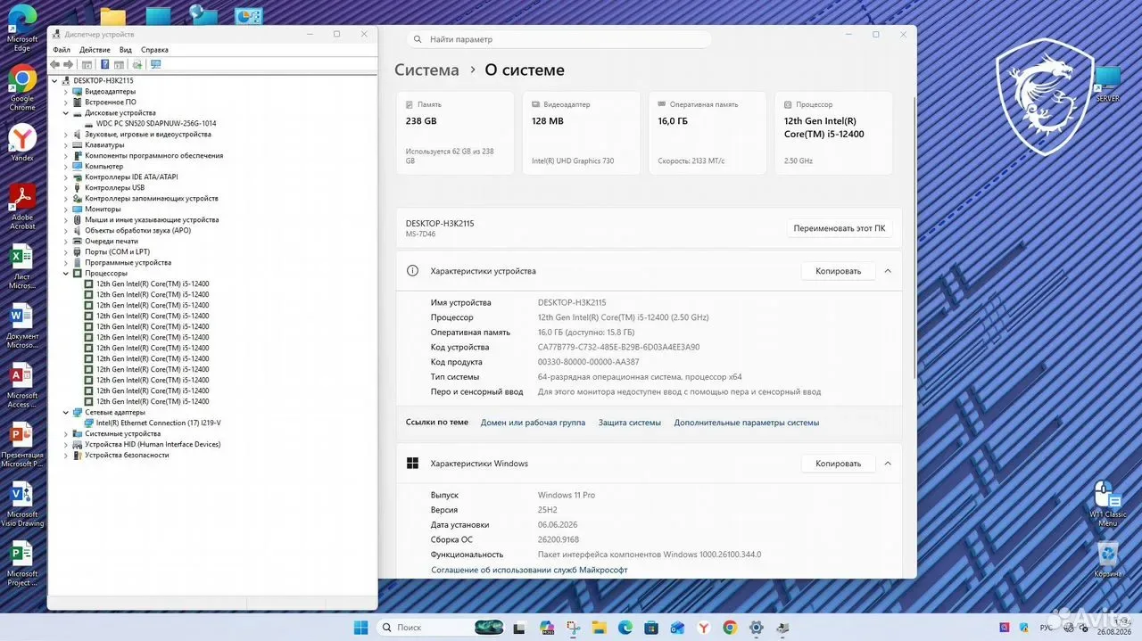Image resolution: width=1142 pixels, height=641 pixels.
Task: Open Google Chrome desktop shortcut
Action: (22, 87)
